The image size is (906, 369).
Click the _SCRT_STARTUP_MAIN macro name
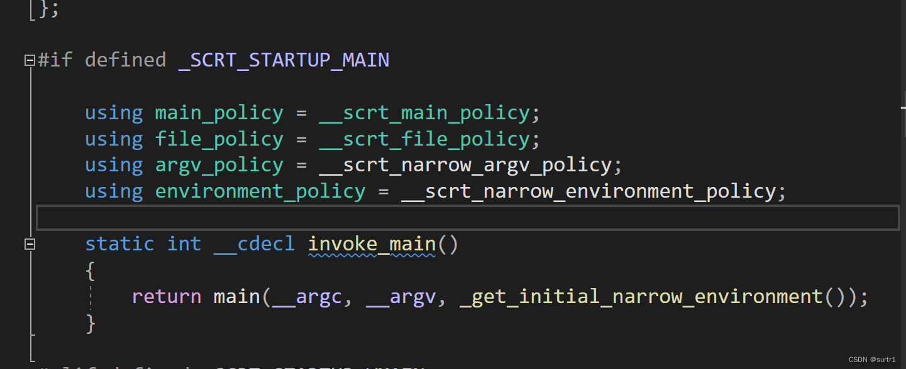coord(284,60)
